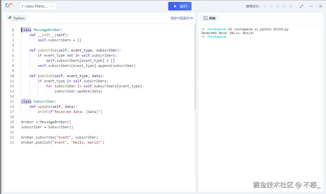Viewport: 326px width, 194px height.
Task: Click the 使用评价 label
Action: 253,6
